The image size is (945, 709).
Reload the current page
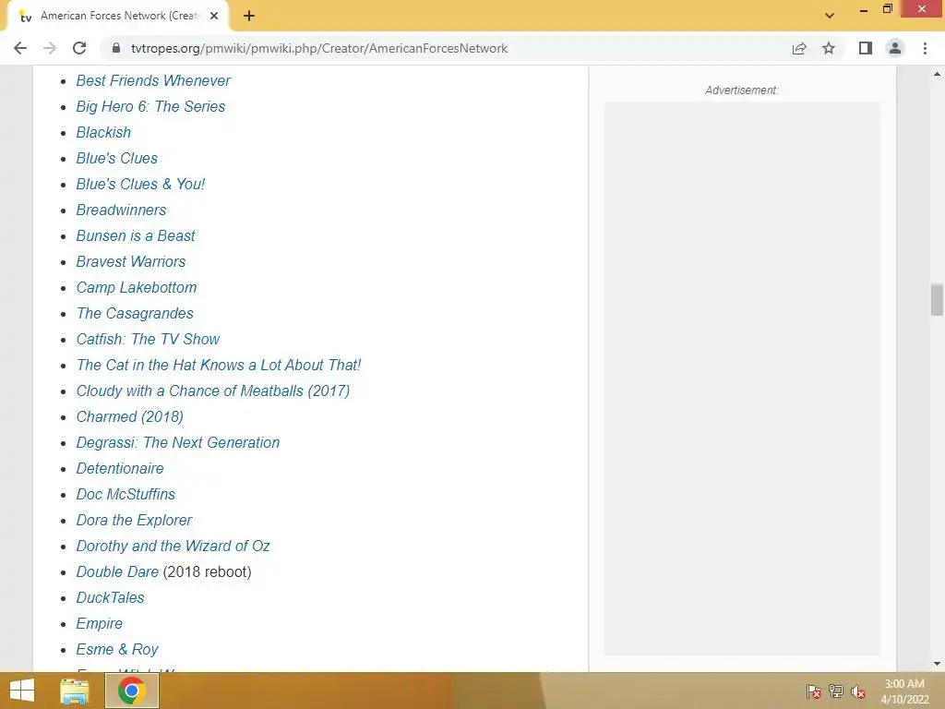click(x=79, y=48)
